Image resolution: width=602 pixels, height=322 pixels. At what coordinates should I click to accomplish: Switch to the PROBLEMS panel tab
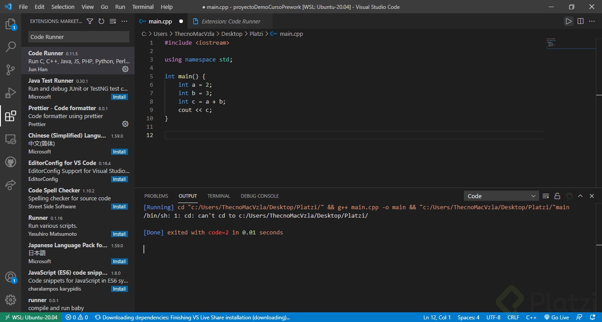click(156, 196)
